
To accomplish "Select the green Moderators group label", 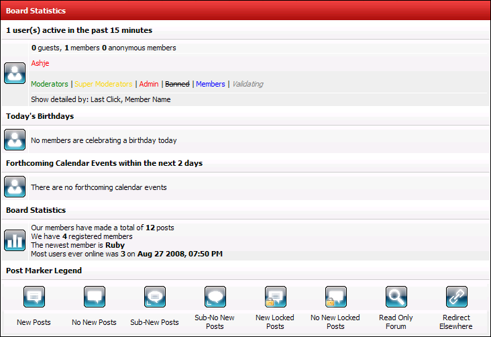I will click(50, 84).
